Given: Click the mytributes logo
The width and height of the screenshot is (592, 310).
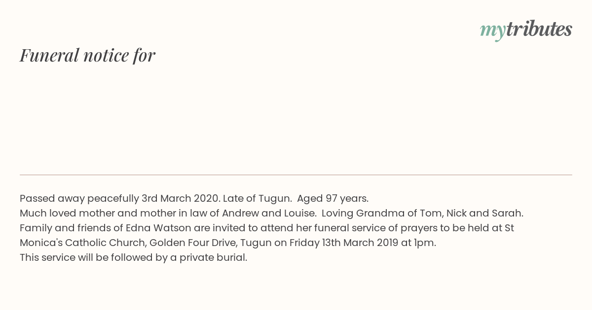Looking at the screenshot, I should [x=526, y=30].
